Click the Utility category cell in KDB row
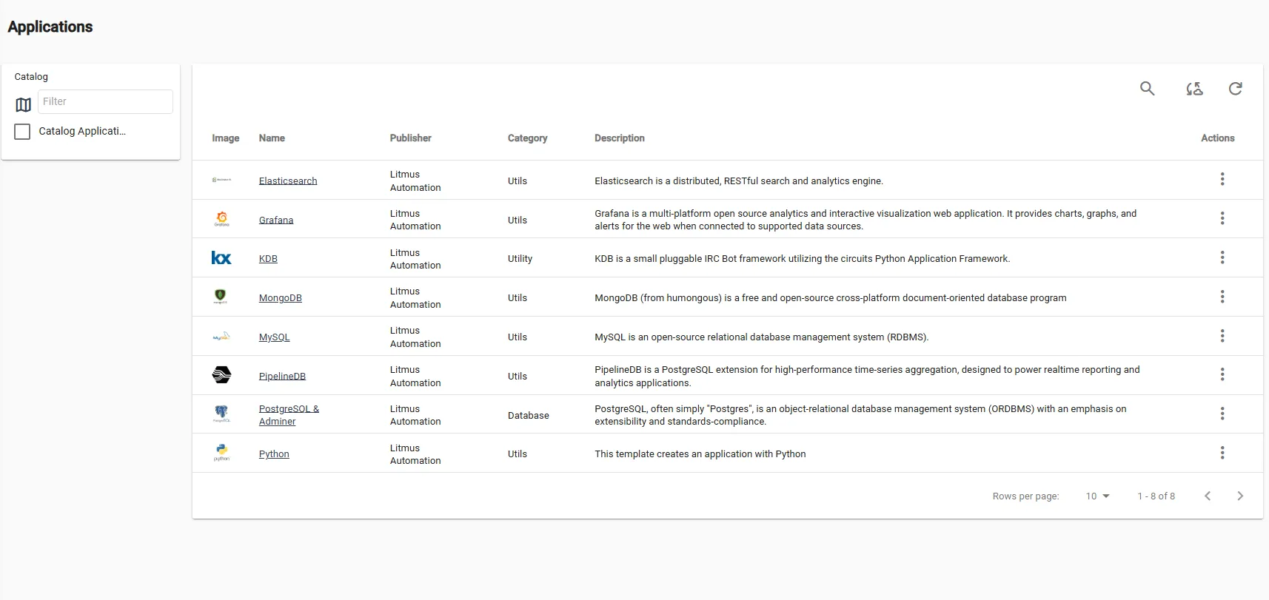The image size is (1269, 600). pyautogui.click(x=520, y=259)
